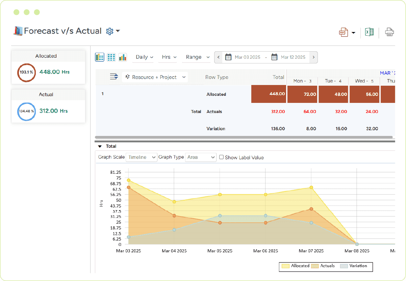This screenshot has height=281, width=406.
Task: Collapse the Total graph section
Action: click(x=100, y=146)
